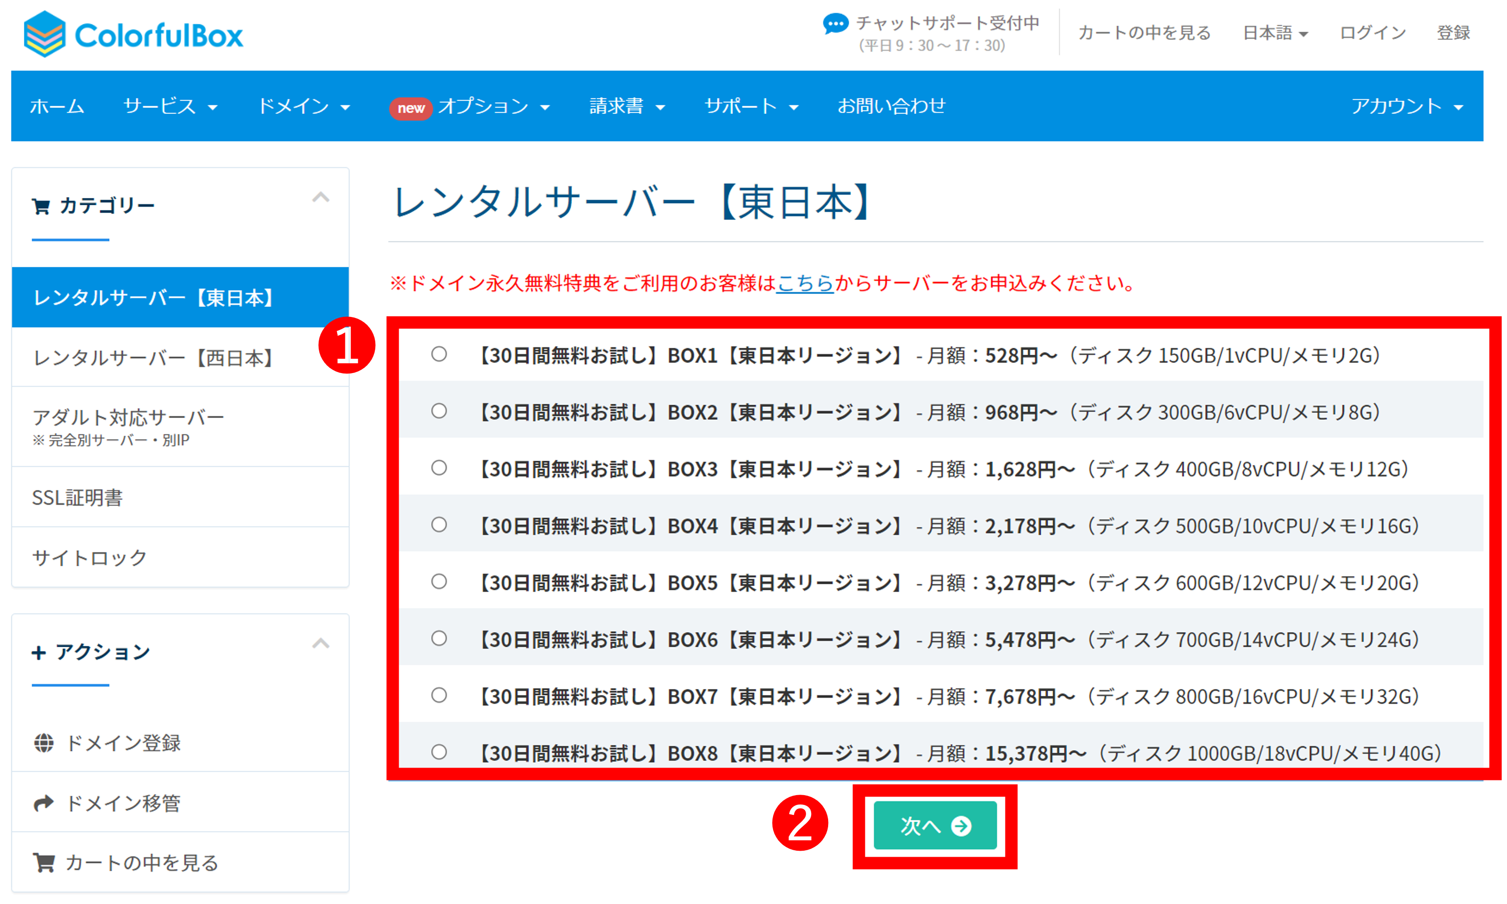Click the 登録 link

[1453, 32]
